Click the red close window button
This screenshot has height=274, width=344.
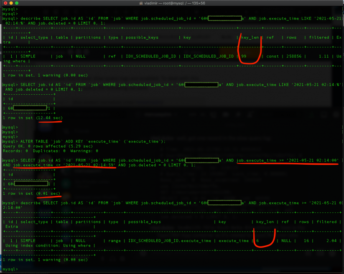[x=5, y=3]
